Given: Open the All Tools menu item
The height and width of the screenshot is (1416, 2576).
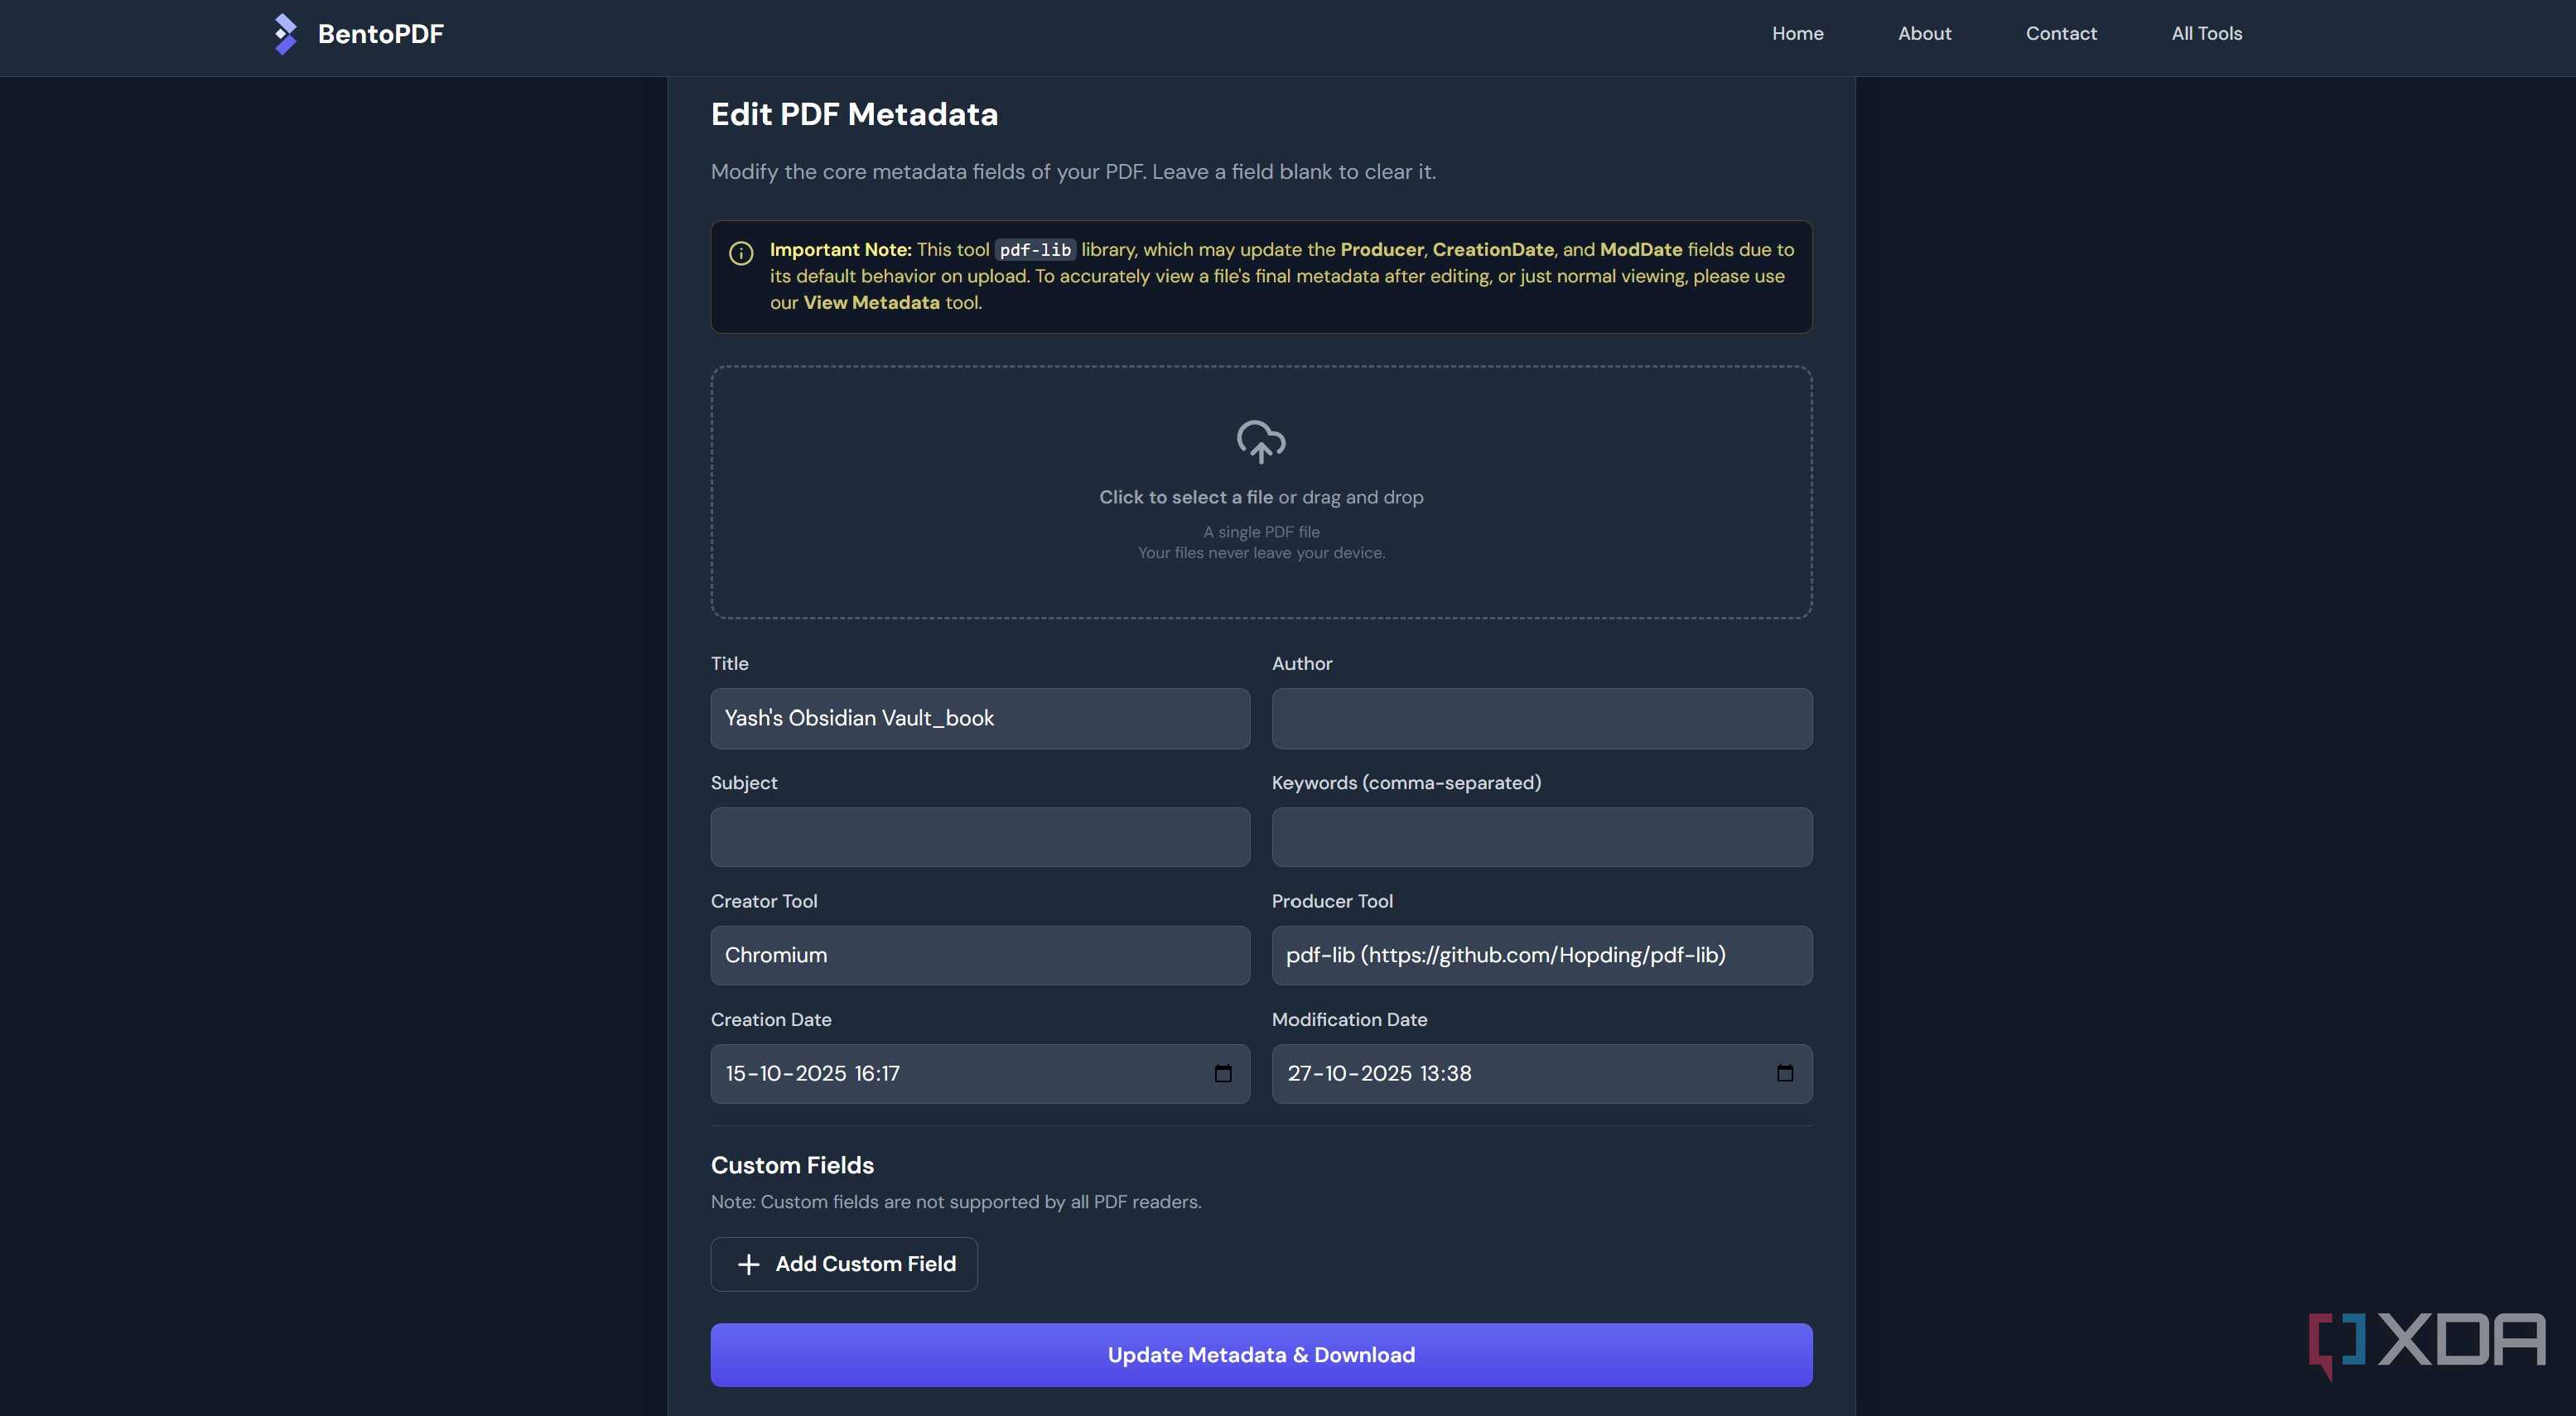Looking at the screenshot, I should [2206, 33].
